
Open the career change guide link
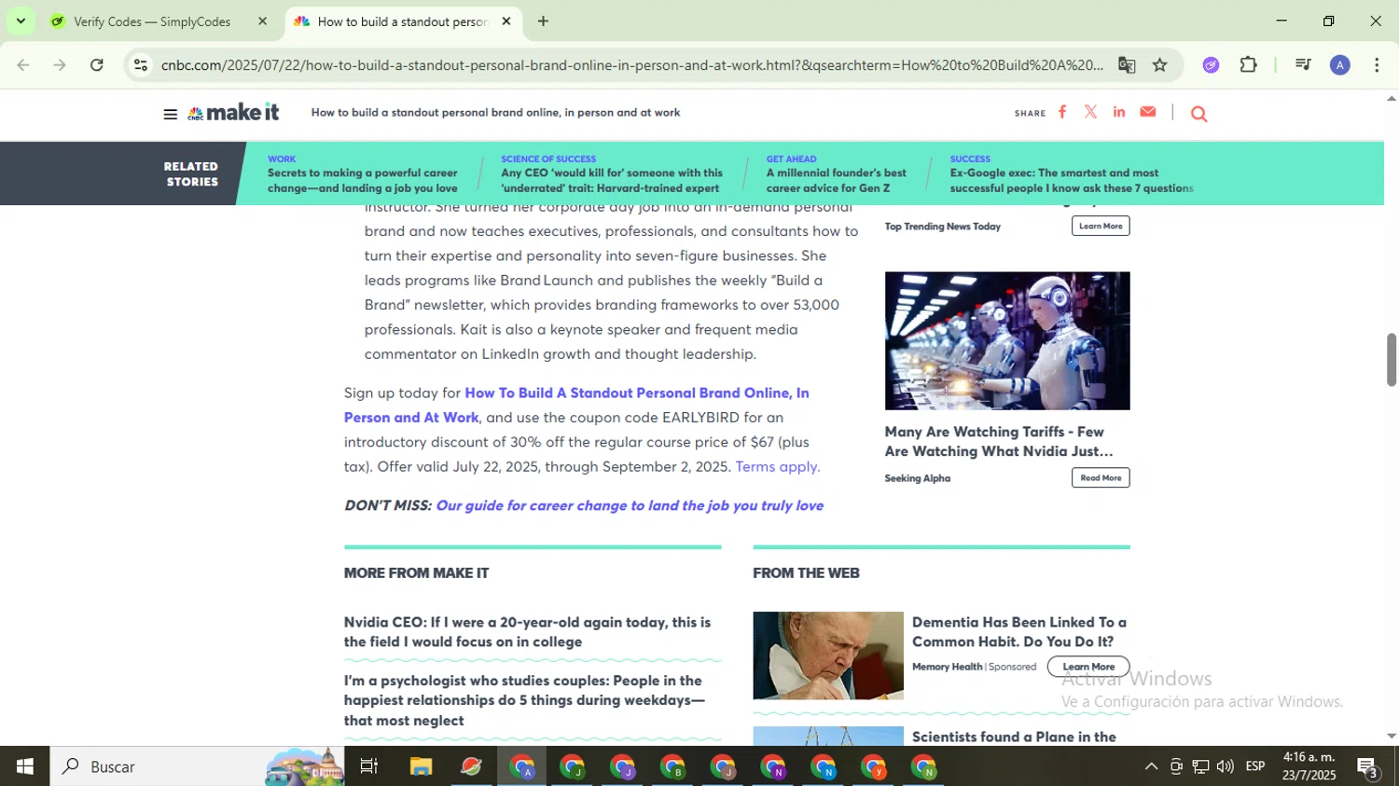click(630, 505)
